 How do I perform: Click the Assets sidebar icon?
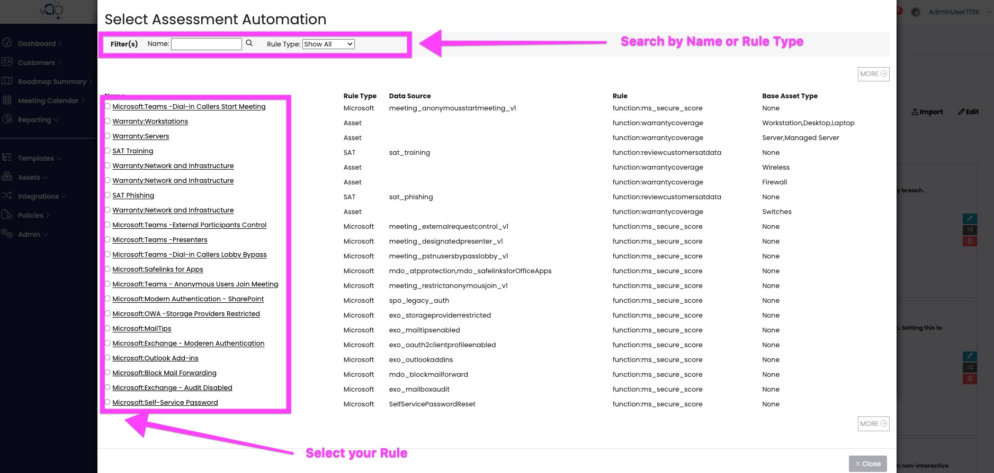tap(7, 177)
